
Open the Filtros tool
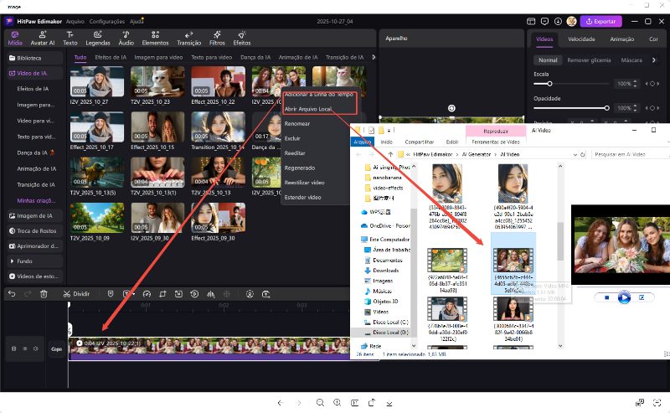point(217,38)
